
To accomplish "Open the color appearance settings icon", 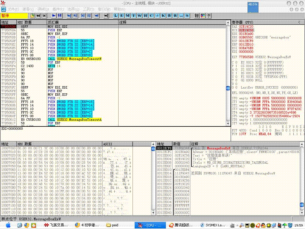I will click(203, 16).
